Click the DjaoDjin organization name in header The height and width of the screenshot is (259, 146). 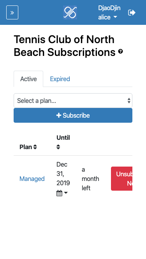tap(109, 8)
